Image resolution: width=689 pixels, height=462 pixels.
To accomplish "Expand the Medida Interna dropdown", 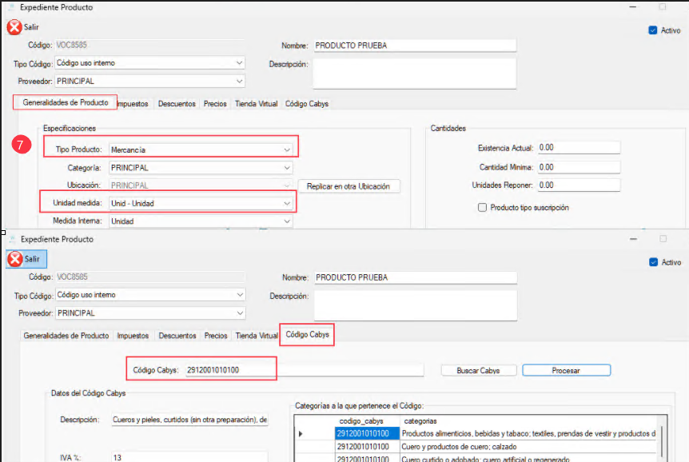I will [286, 221].
